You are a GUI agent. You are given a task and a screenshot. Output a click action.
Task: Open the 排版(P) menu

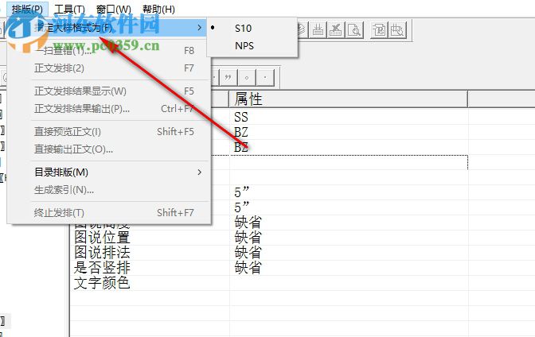point(27,9)
